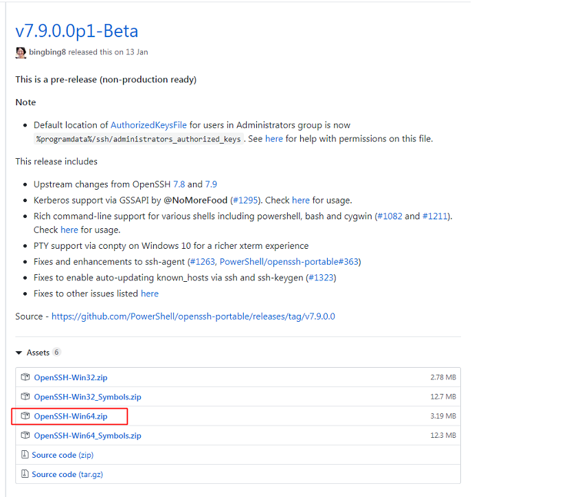Download OpenSSH-Win32.zip

[x=71, y=377]
